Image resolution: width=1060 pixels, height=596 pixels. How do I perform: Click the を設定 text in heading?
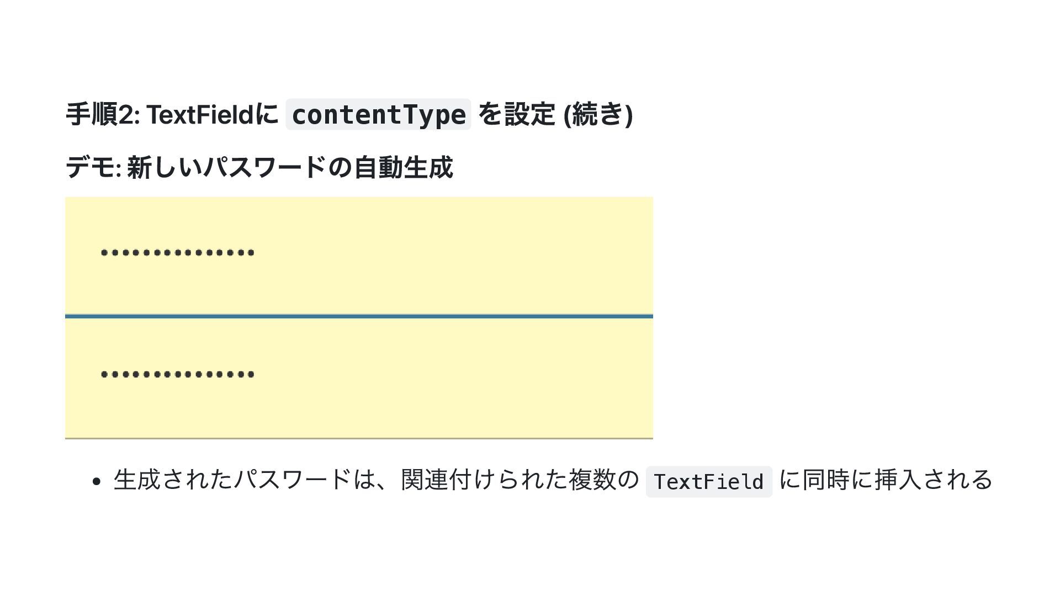click(516, 115)
